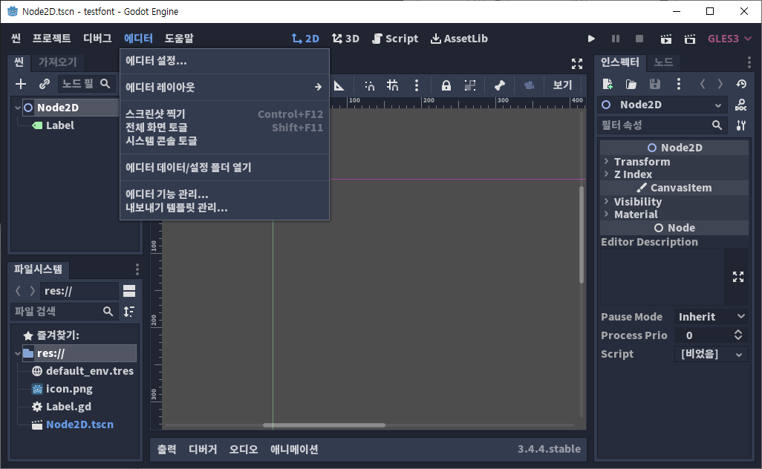The height and width of the screenshot is (469, 762).
Task: Open 내보내기 템플릿 관리... entry
Action: [x=224, y=208]
